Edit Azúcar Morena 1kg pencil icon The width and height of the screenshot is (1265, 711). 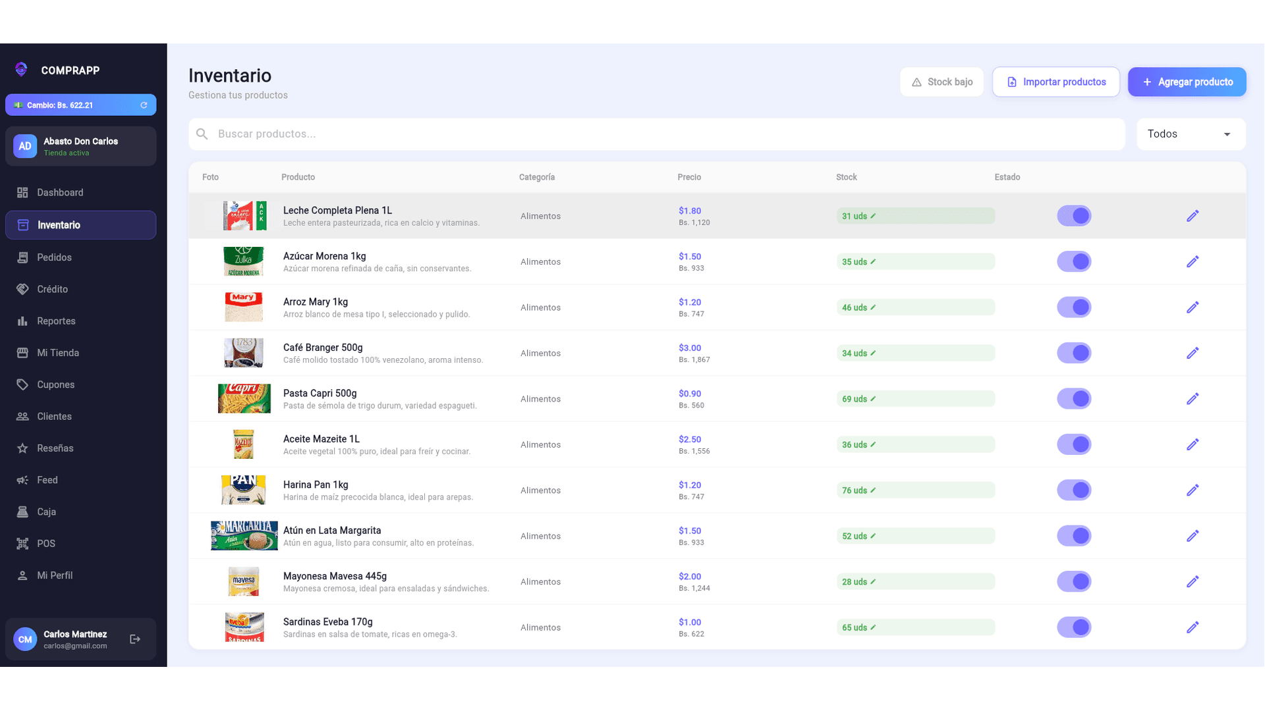pyautogui.click(x=1193, y=261)
